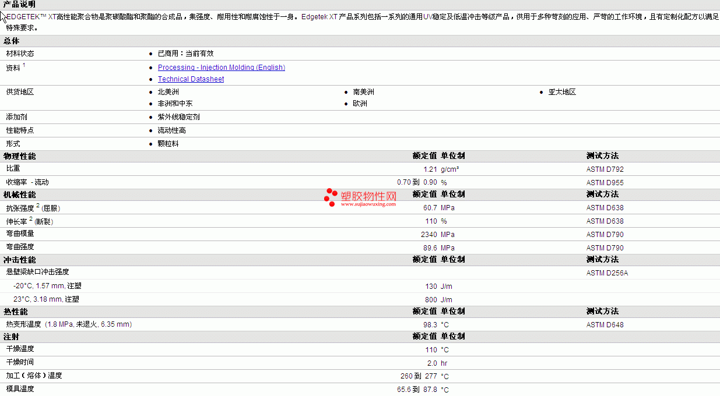Click the 110 °C drying temperature value
720x396 pixels.
click(437, 350)
